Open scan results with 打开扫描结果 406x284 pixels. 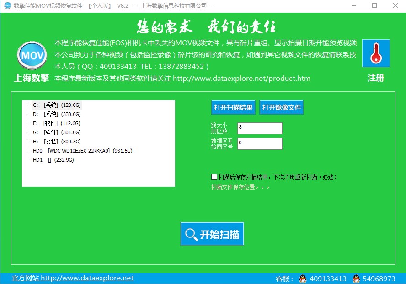point(233,107)
